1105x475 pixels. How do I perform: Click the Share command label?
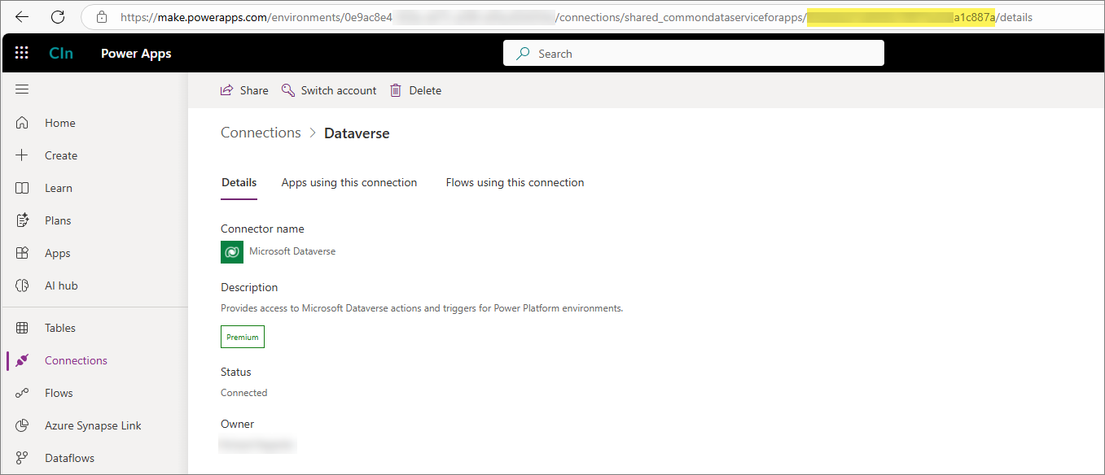pyautogui.click(x=254, y=90)
